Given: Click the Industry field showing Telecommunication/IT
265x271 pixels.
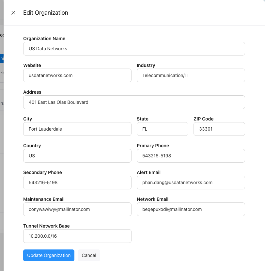Looking at the screenshot, I should [191, 75].
